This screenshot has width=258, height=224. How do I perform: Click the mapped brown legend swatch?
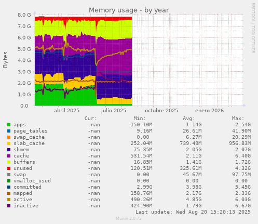tap(9, 193)
